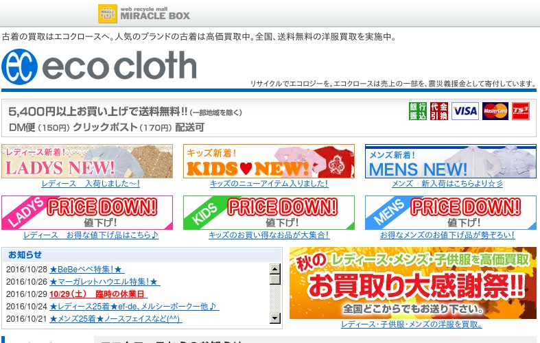Open the 10/29 temporary holiday notice link

coord(99,294)
